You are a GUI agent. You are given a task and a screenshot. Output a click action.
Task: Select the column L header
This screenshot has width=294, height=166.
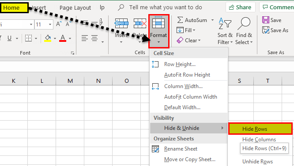[41, 81]
